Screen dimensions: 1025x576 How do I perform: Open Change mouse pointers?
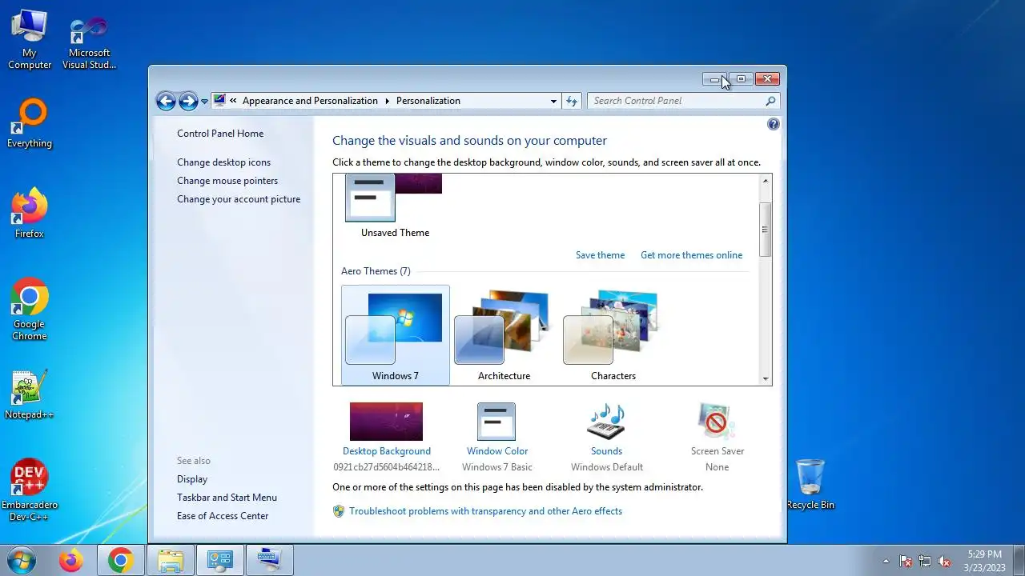tap(227, 181)
